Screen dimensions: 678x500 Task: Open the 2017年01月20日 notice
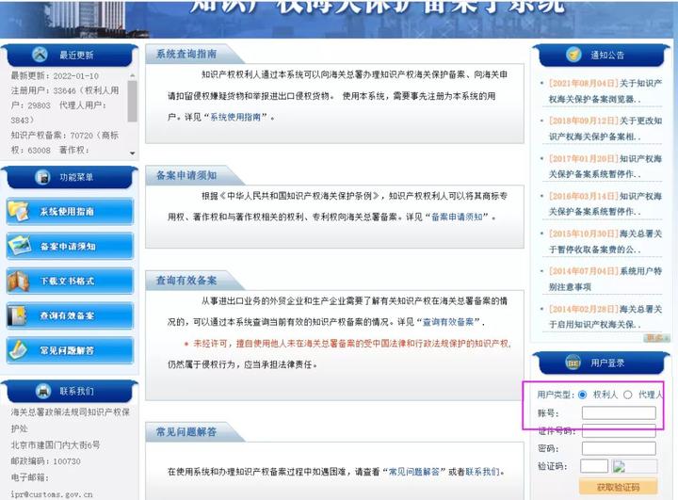[x=605, y=166]
